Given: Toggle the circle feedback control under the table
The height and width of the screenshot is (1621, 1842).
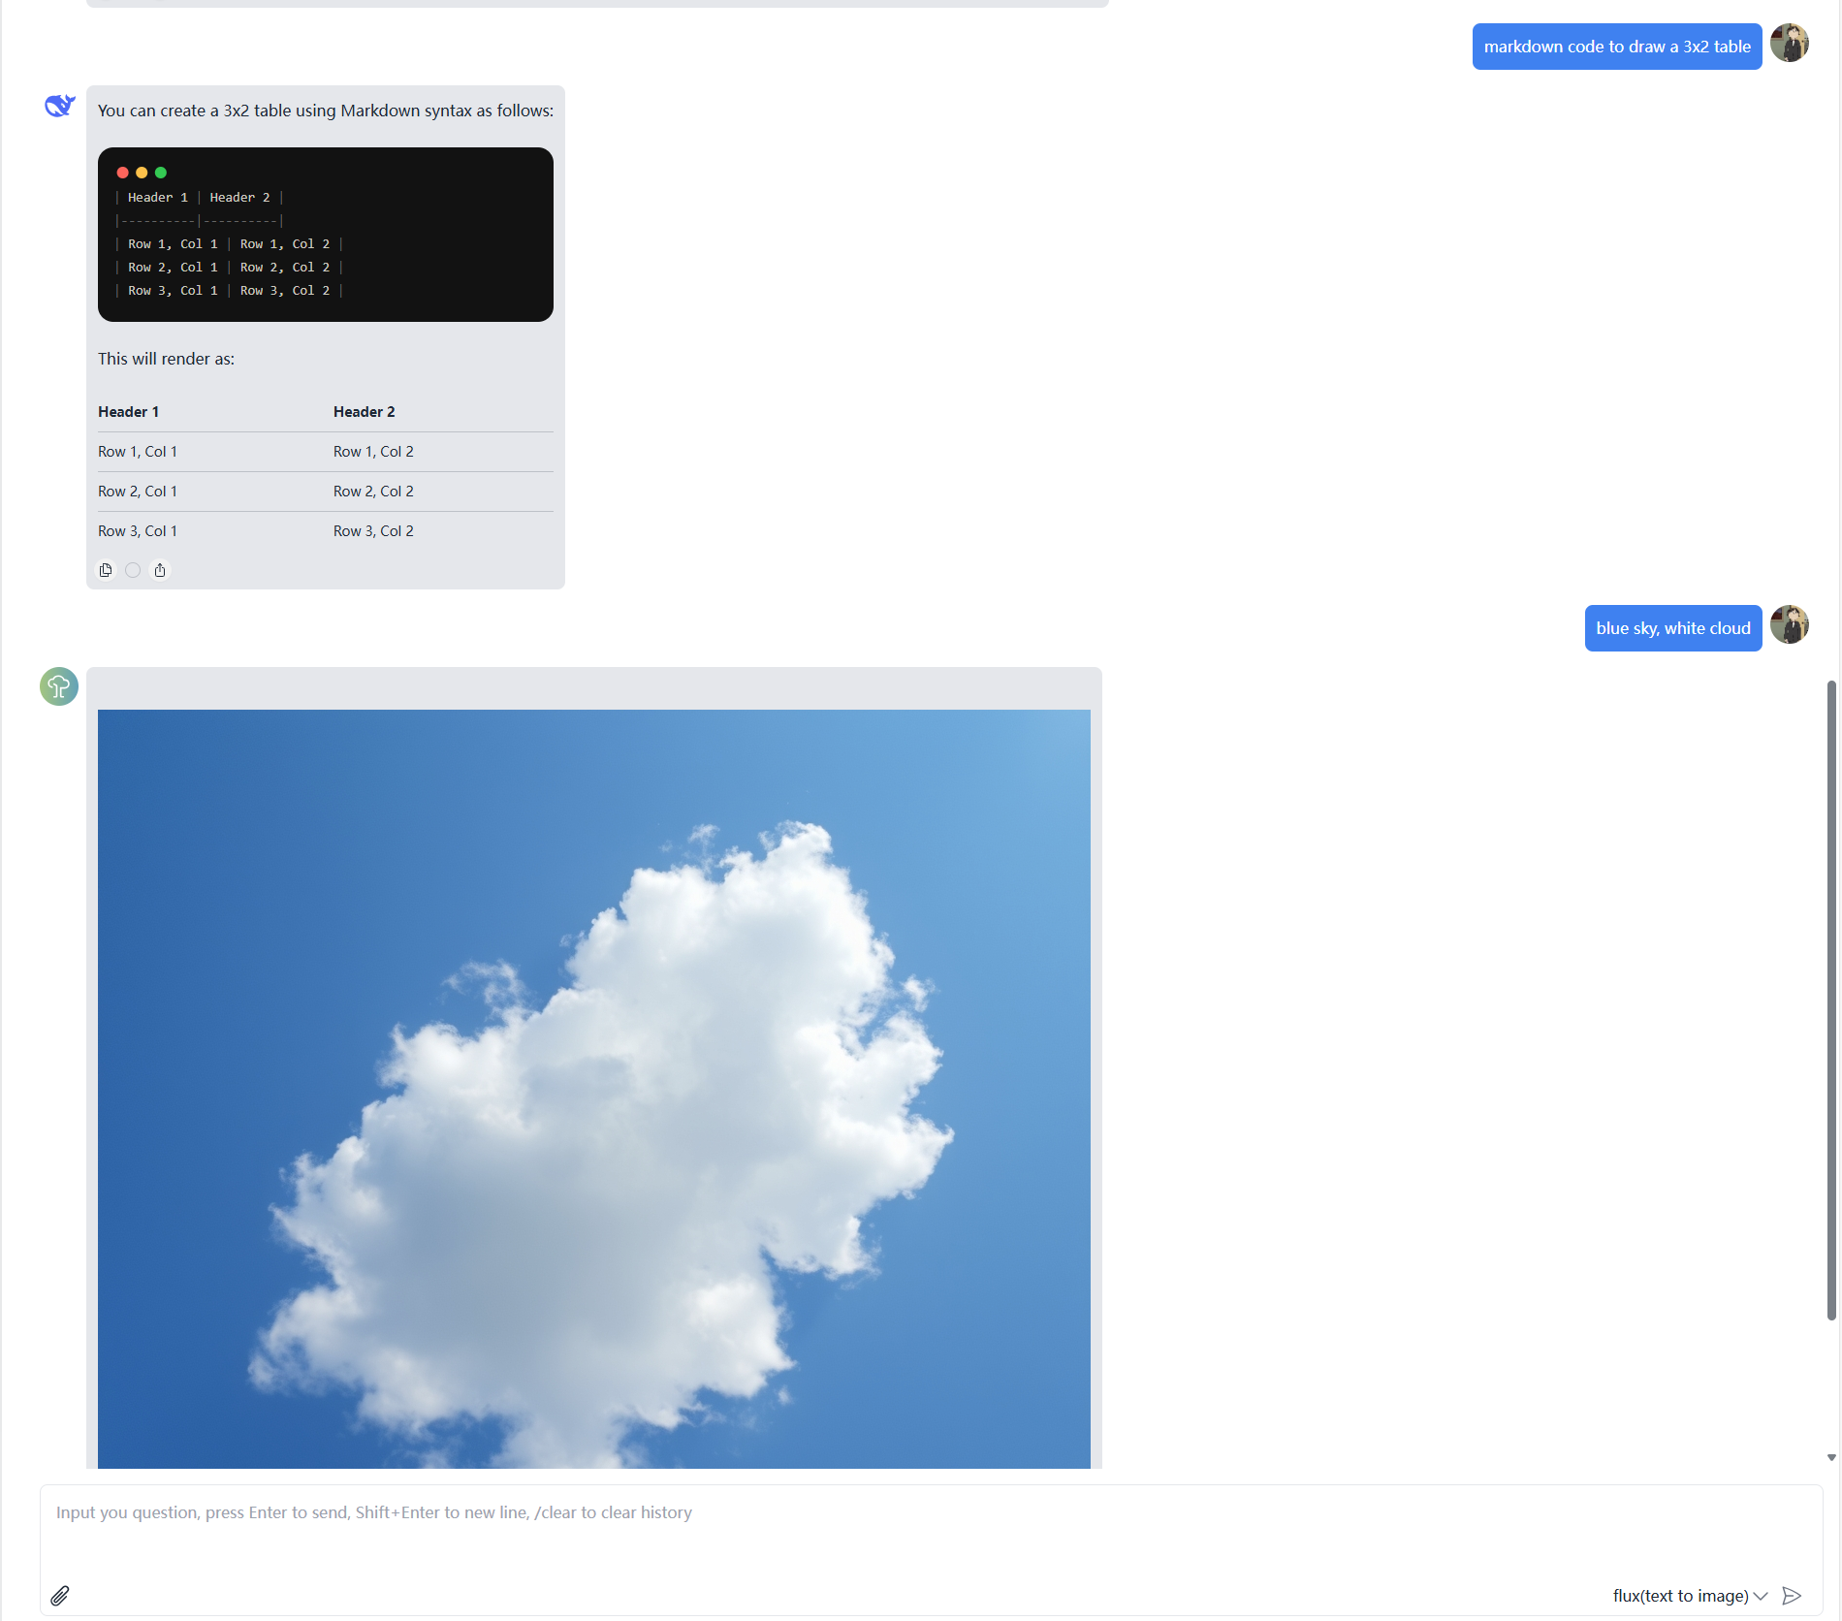Looking at the screenshot, I should (x=133, y=570).
